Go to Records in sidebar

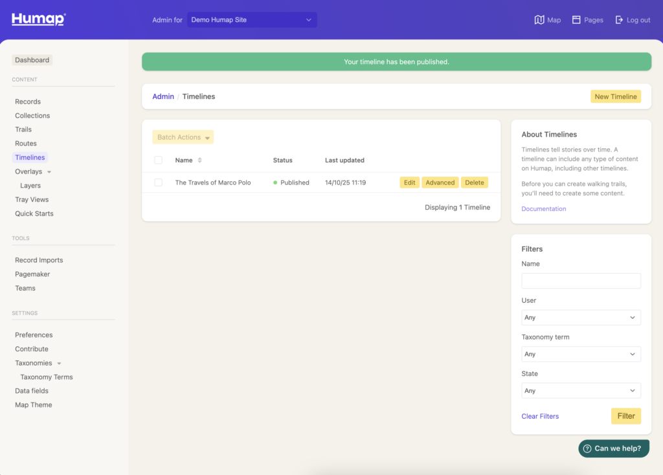(28, 102)
